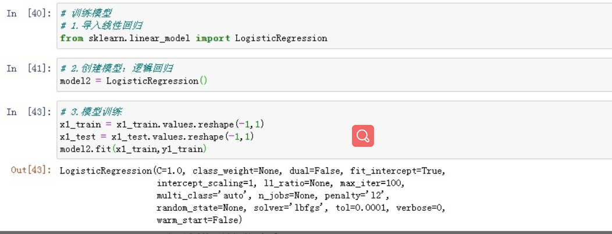Click the '# 2.创建模型:逻辑回归' comment

pyautogui.click(x=117, y=69)
